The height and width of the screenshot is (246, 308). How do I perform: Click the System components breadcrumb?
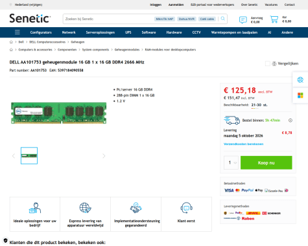(95, 50)
